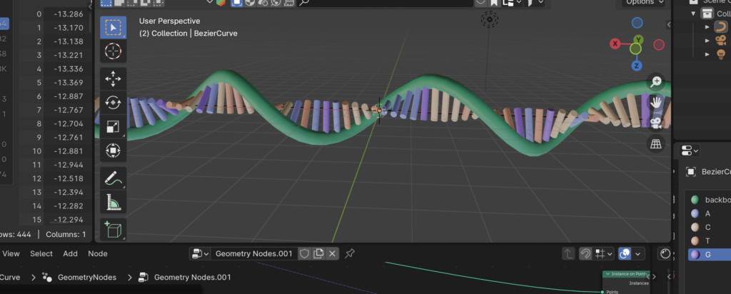Activate the 3D Cursor tool
The width and height of the screenshot is (731, 294).
click(x=113, y=51)
